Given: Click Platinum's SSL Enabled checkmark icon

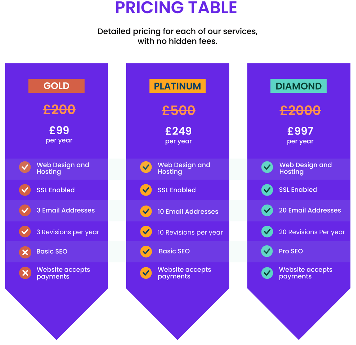Looking at the screenshot, I should point(146,190).
